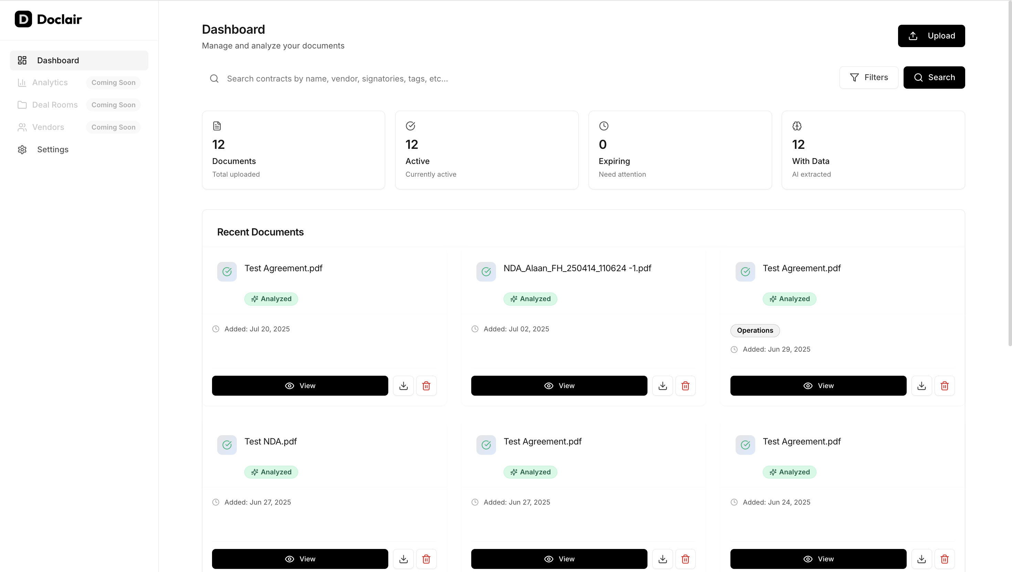The width and height of the screenshot is (1012, 572).
Task: Download the Jun 24 Test Agreement.pdf
Action: [x=921, y=559]
